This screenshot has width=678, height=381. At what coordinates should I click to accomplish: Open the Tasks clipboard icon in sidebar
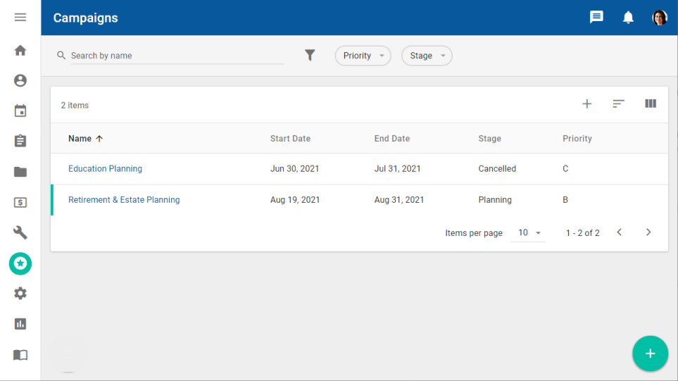[20, 142]
